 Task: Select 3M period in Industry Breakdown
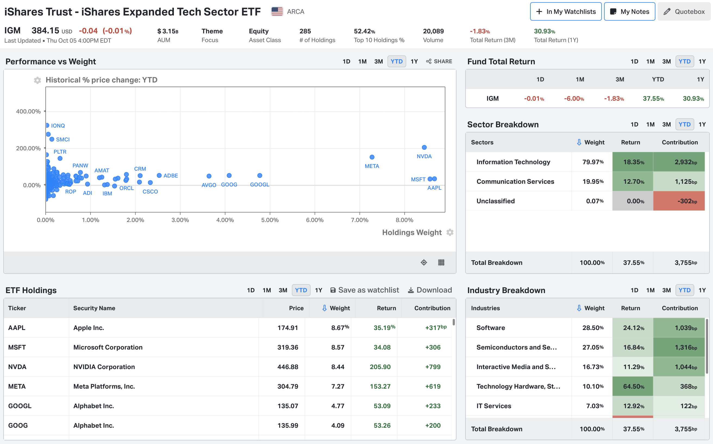(667, 290)
